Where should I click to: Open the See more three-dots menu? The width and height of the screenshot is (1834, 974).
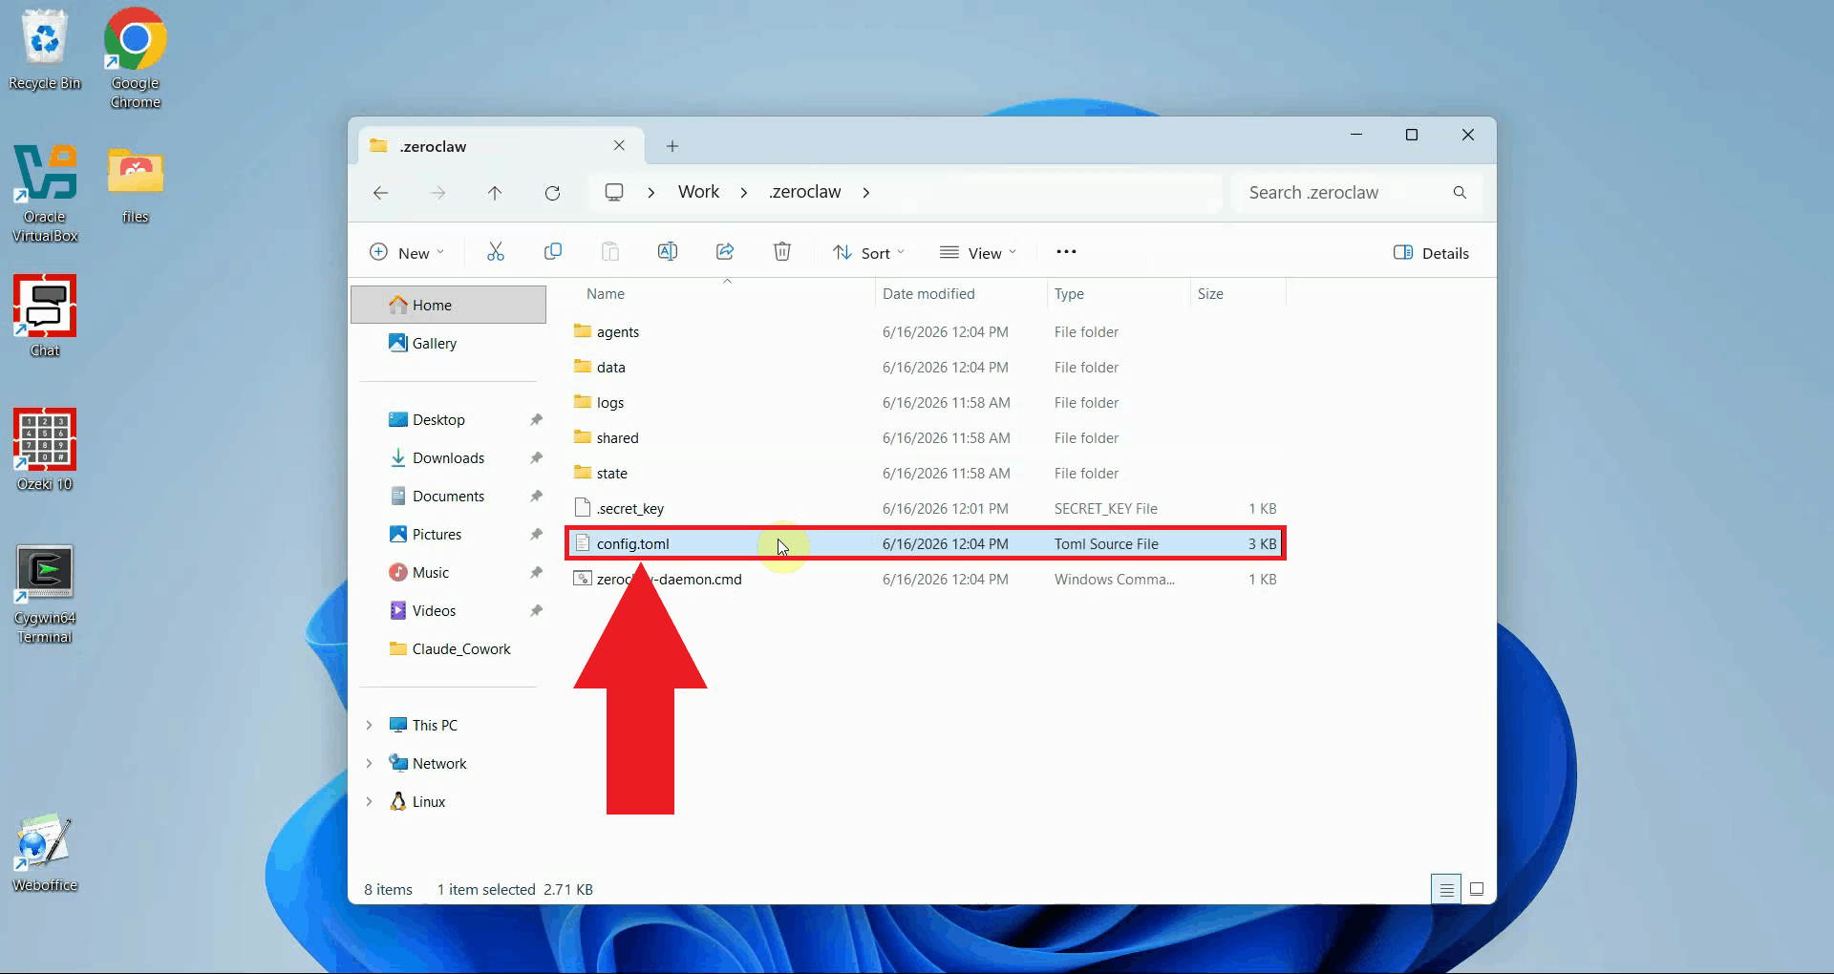1066,252
